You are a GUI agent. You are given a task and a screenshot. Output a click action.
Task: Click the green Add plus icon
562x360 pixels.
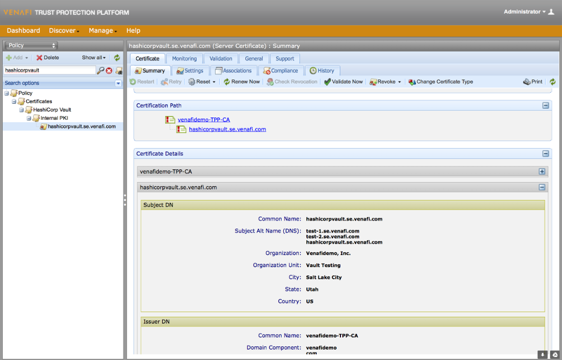[x=9, y=58]
